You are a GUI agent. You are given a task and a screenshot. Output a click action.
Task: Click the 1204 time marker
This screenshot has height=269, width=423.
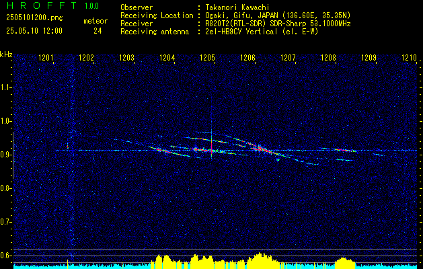pyautogui.click(x=167, y=58)
